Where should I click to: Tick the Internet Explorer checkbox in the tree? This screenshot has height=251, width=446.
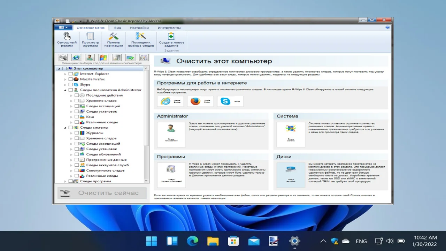pyautogui.click(x=71, y=74)
